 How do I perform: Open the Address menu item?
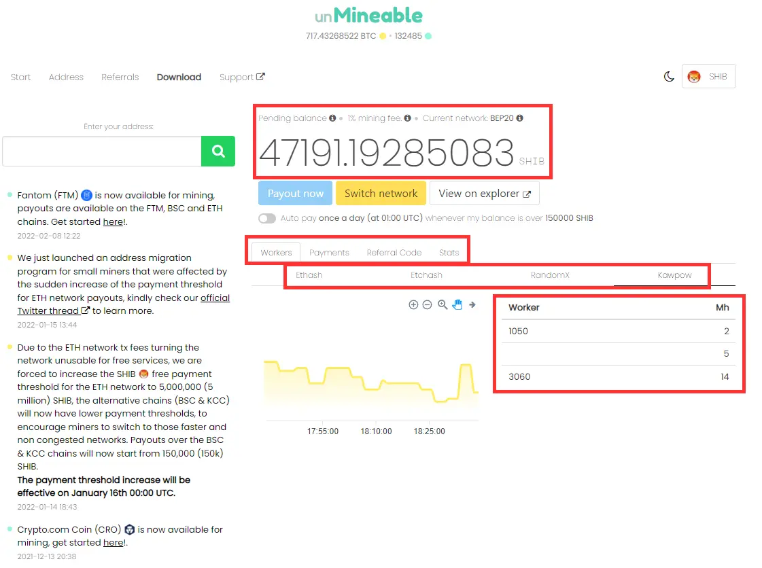pyautogui.click(x=66, y=77)
